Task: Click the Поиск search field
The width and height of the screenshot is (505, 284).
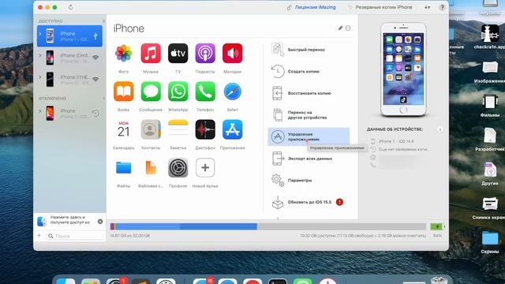Action: click(76, 236)
